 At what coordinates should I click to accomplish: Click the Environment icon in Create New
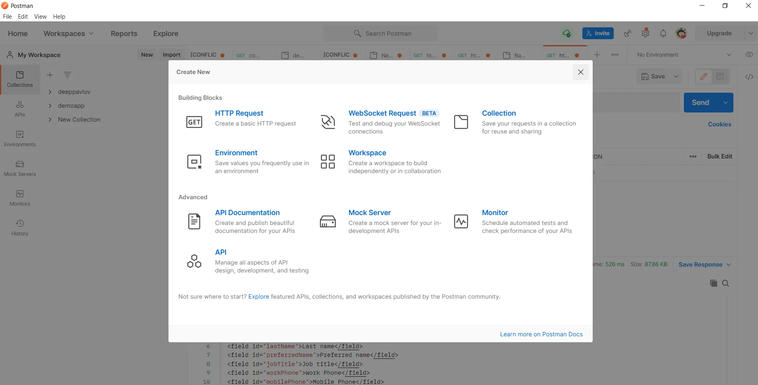[194, 162]
